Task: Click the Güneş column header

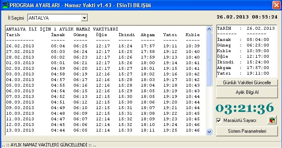Action: pos(80,35)
